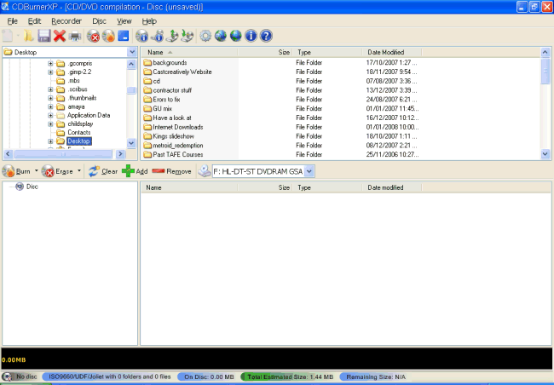Viewport: 554px width, 385px height.
Task: Open the Disc menu
Action: pyautogui.click(x=99, y=21)
